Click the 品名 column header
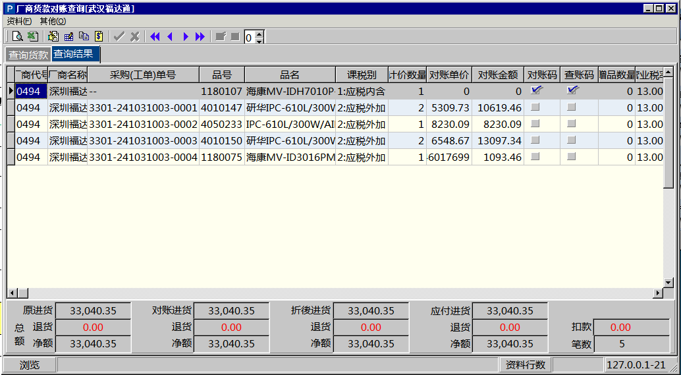 coord(290,74)
